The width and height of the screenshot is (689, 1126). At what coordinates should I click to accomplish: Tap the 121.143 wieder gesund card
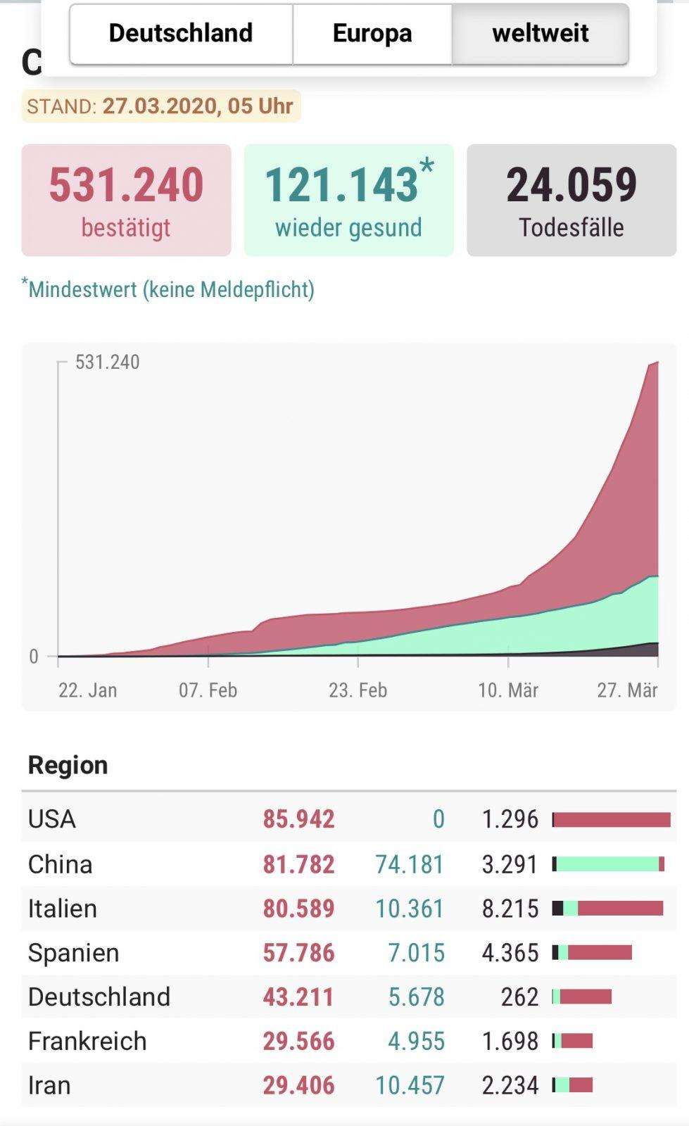[348, 200]
